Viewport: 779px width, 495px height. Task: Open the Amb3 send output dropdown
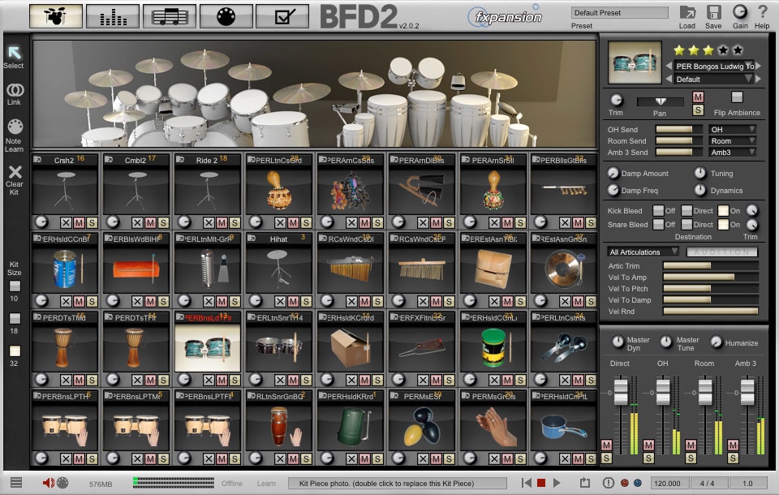click(x=732, y=152)
